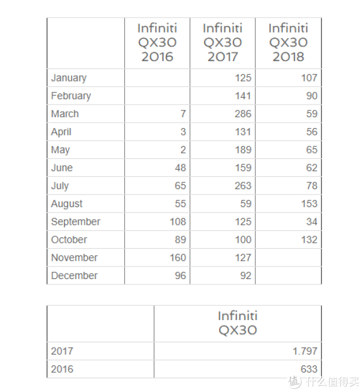Select the January row label
Screen dimensions: 362x392
[x=69, y=78]
